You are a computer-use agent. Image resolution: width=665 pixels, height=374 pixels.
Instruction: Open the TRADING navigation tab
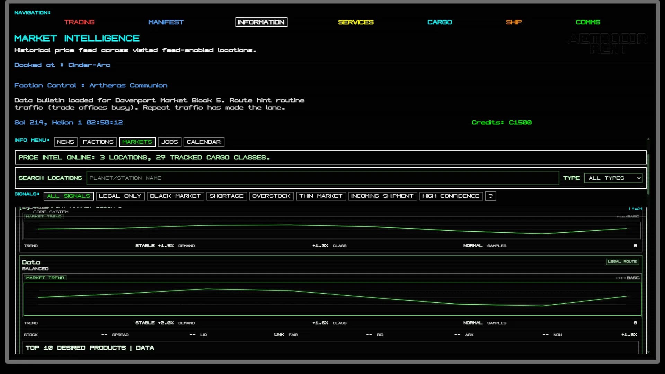point(79,22)
